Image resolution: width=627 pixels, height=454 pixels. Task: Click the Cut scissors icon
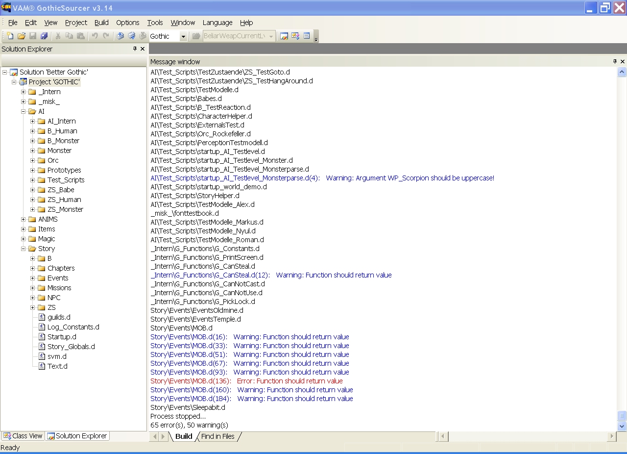[x=58, y=36]
